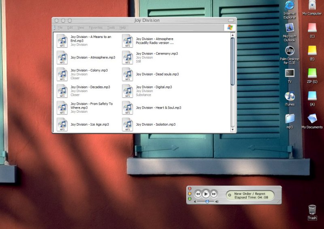This screenshot has width=324, height=229.
Task: Select the My Computer desktop icon
Action: 312,5
